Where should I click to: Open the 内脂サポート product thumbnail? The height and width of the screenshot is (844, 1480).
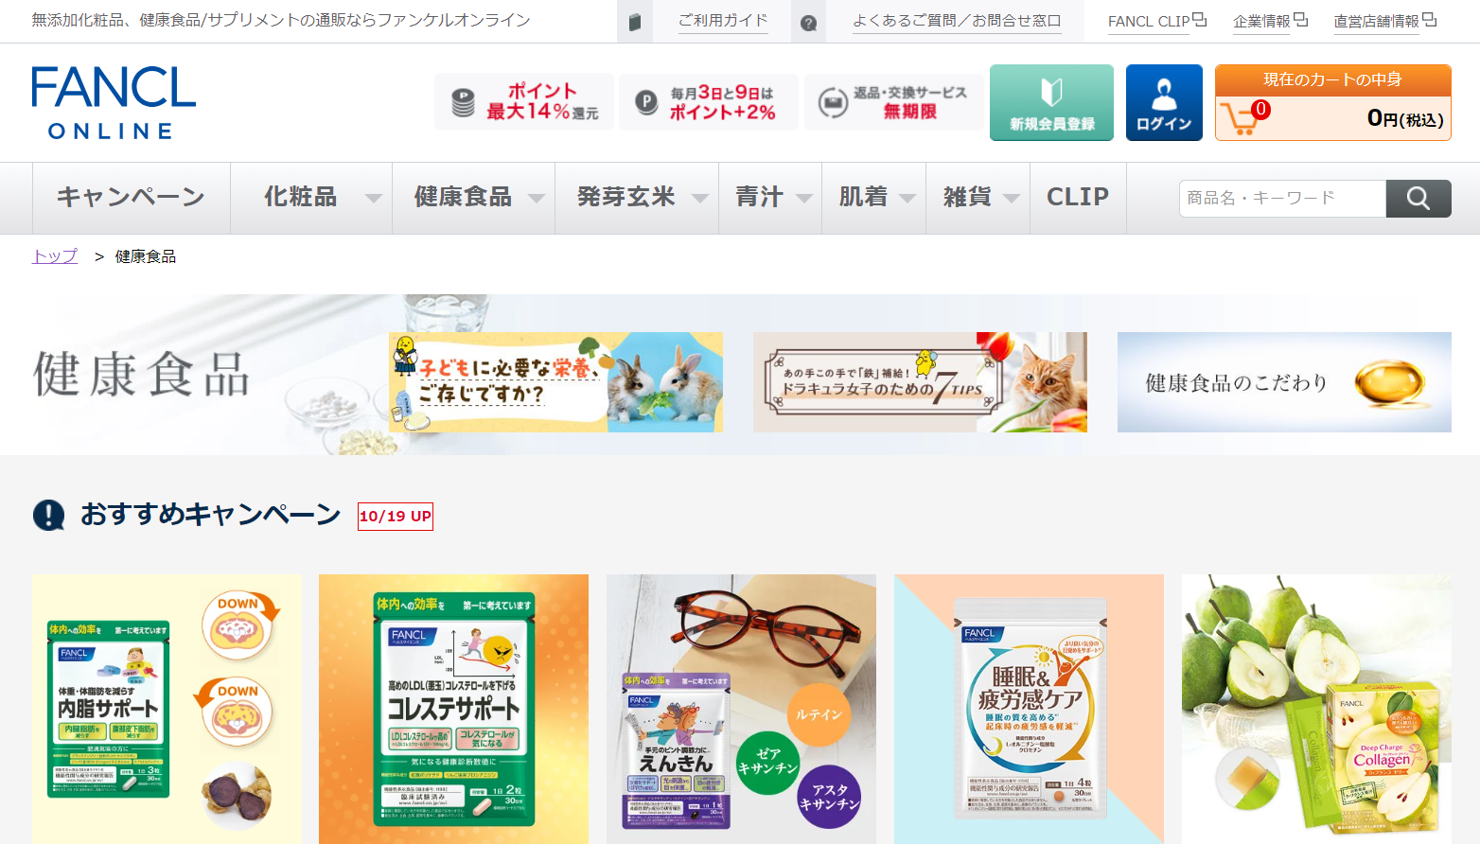pyautogui.click(x=167, y=709)
